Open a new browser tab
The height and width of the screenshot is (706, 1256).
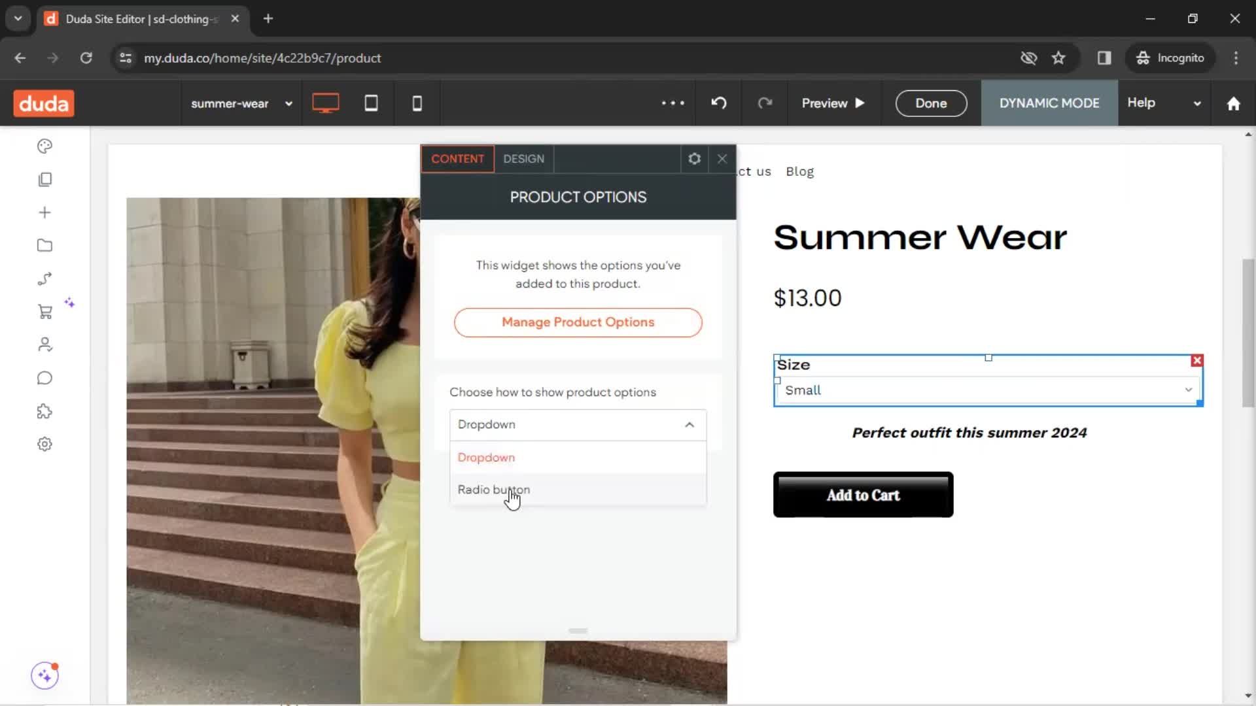(268, 19)
